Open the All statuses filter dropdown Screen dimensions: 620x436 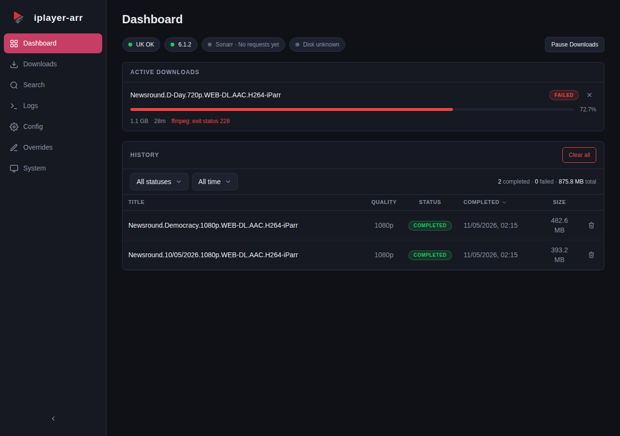(x=159, y=182)
